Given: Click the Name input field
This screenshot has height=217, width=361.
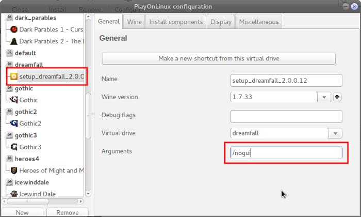Looking at the screenshot, I should click(286, 81).
